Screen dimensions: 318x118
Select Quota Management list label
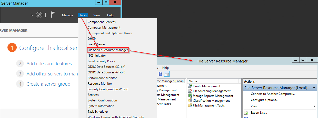(x=206, y=86)
